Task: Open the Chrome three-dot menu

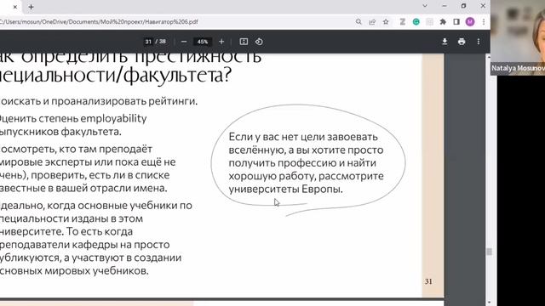Action: [484, 21]
